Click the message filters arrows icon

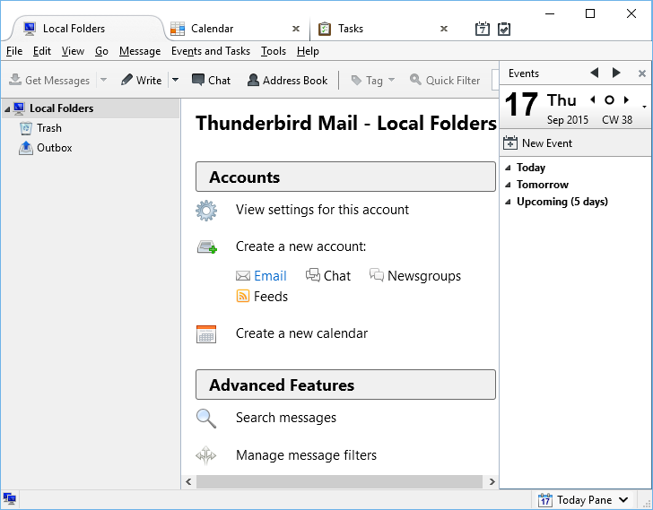click(x=206, y=455)
